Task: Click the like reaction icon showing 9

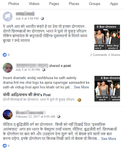Action: [x=5, y=55]
